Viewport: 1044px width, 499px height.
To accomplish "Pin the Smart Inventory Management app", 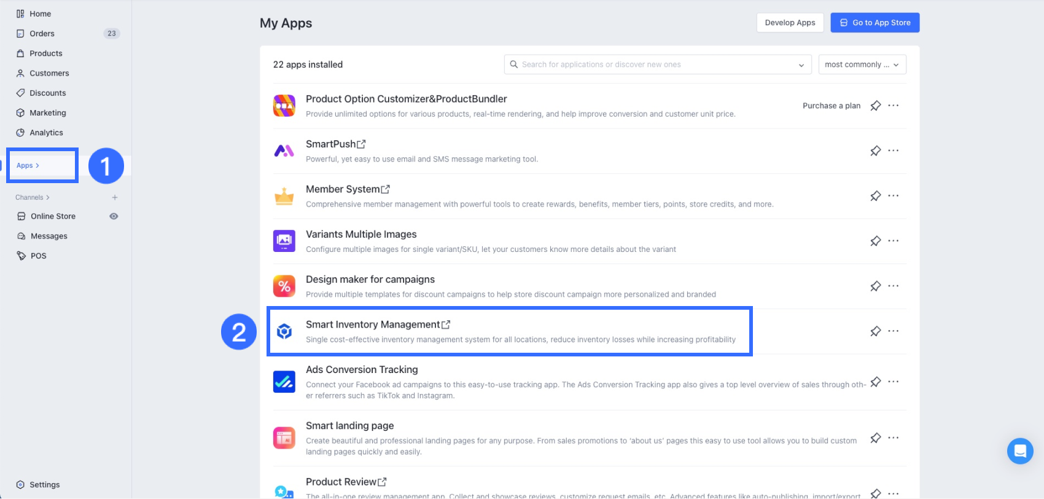I will click(875, 332).
